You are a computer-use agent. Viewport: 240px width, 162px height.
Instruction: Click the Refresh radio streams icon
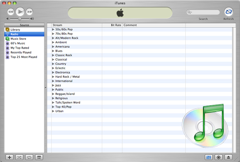229,12
